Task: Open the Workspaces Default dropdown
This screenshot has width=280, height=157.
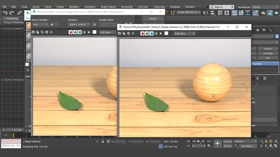Action: tap(265, 7)
